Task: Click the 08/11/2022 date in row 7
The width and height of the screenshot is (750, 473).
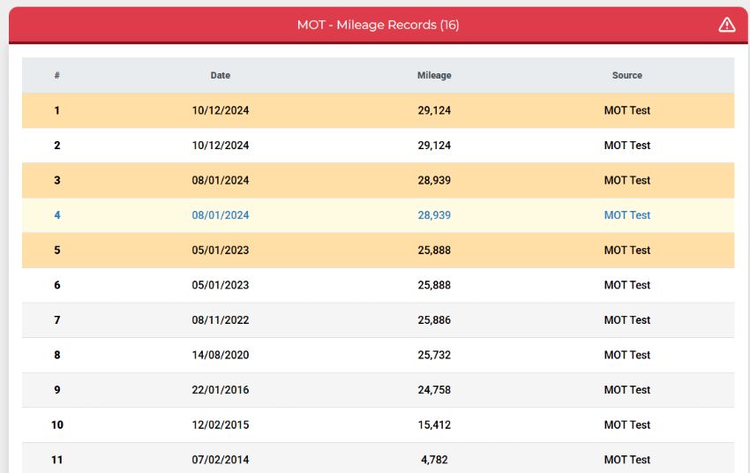Action: [220, 320]
